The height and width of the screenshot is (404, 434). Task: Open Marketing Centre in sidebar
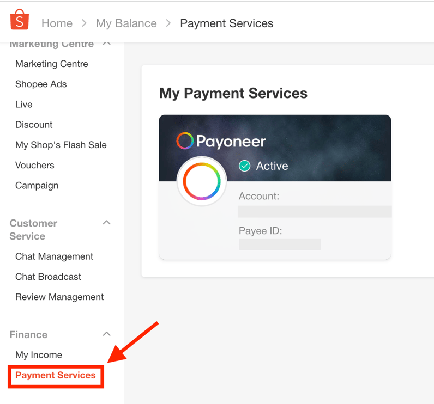pos(51,64)
